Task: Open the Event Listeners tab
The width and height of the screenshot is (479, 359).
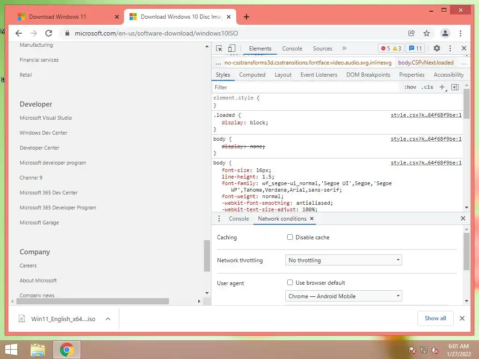Action: (319, 75)
